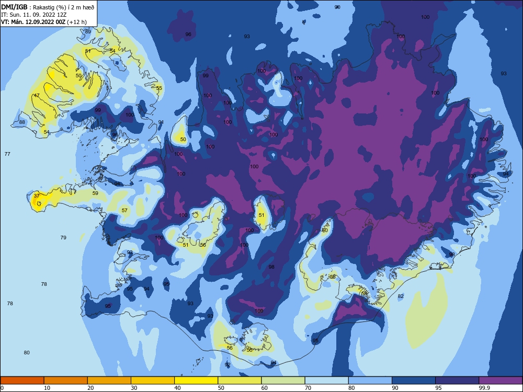Click the medium blue 90–95 legend swatch
Screen dimensions: 523x392
pyautogui.click(x=414, y=381)
